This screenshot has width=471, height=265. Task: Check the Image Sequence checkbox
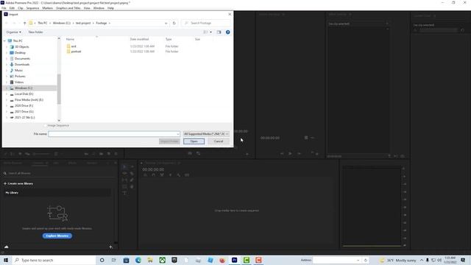(x=46, y=125)
